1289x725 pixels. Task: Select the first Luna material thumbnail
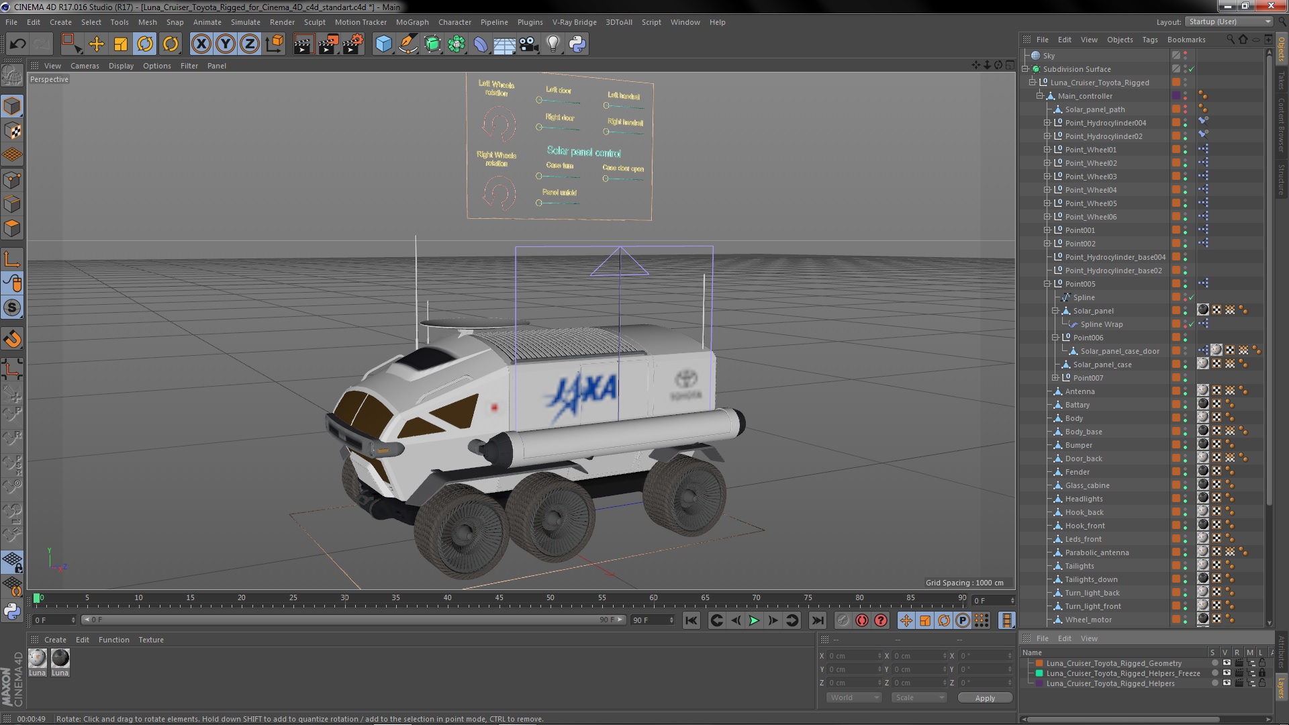[x=38, y=659]
